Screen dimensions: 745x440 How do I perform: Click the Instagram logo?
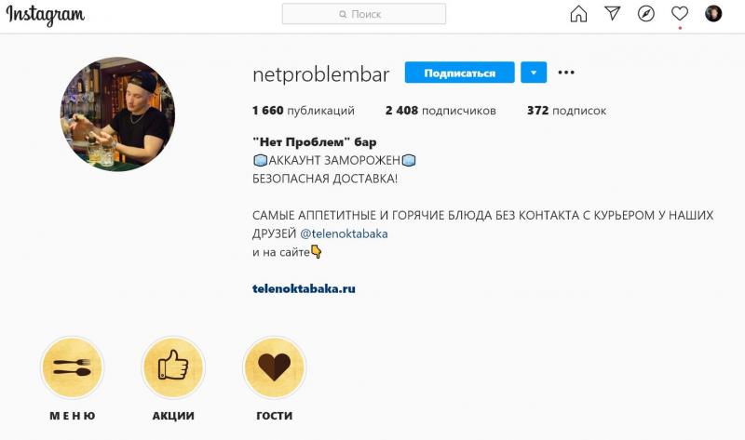pyautogui.click(x=45, y=15)
